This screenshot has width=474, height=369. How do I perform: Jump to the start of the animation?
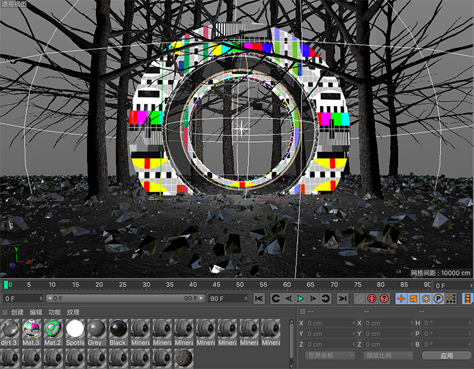click(x=259, y=298)
